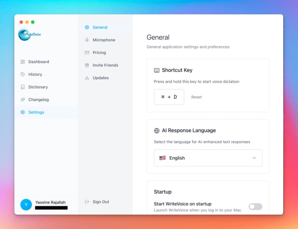Image resolution: width=298 pixels, height=229 pixels.
Task: Click the Dictionary book icon
Action: pos(23,87)
